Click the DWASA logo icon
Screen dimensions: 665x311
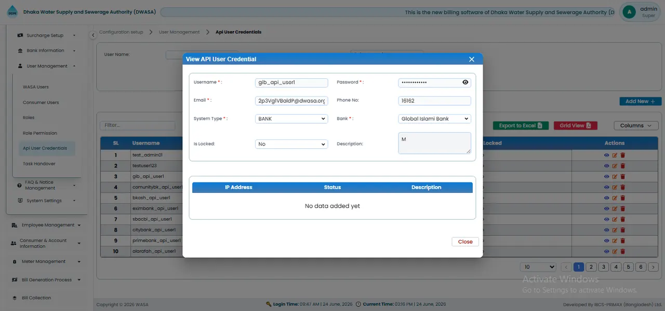(11, 12)
